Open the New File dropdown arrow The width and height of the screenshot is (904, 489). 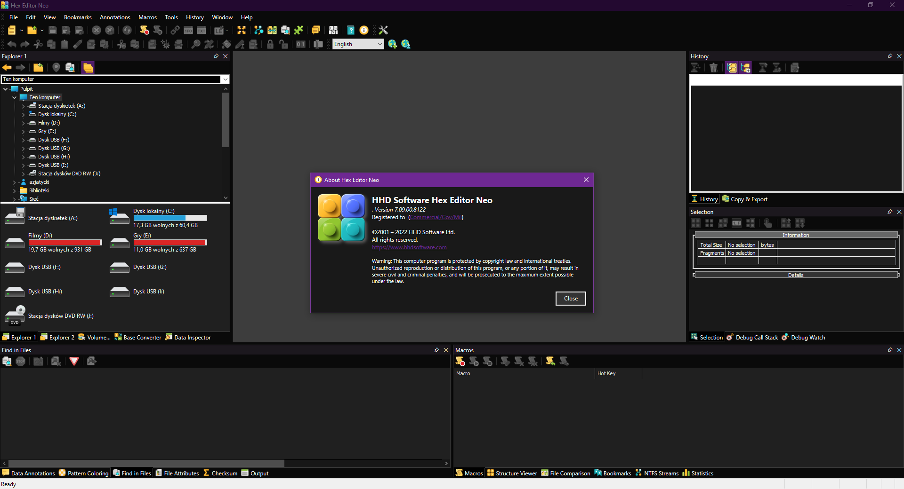[22, 31]
